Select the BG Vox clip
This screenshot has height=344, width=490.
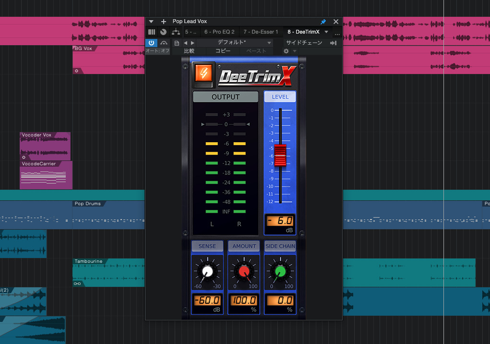pyautogui.click(x=108, y=60)
